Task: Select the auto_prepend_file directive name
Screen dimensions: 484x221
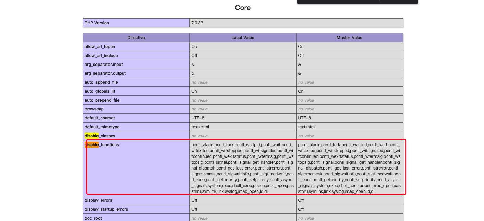Action: [x=102, y=100]
